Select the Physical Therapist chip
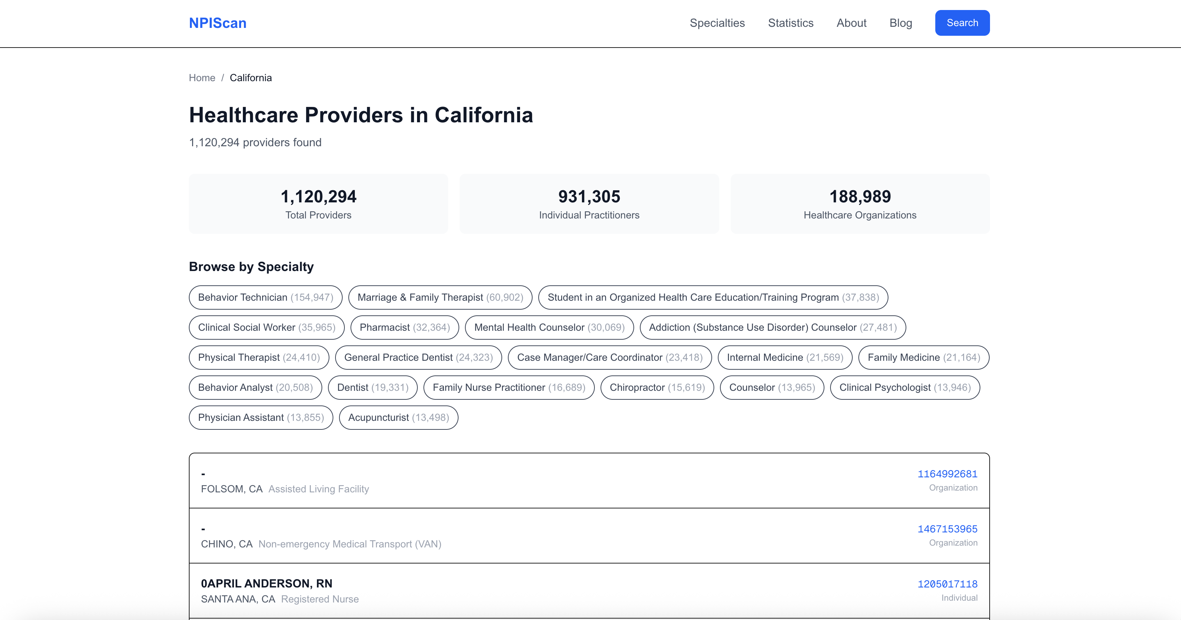The width and height of the screenshot is (1181, 620). click(x=259, y=358)
